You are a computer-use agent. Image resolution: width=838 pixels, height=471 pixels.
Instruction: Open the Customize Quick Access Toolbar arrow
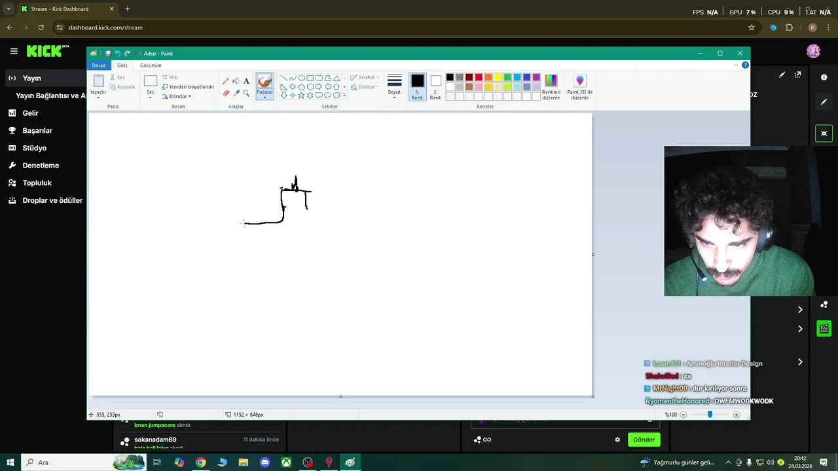[x=136, y=54]
